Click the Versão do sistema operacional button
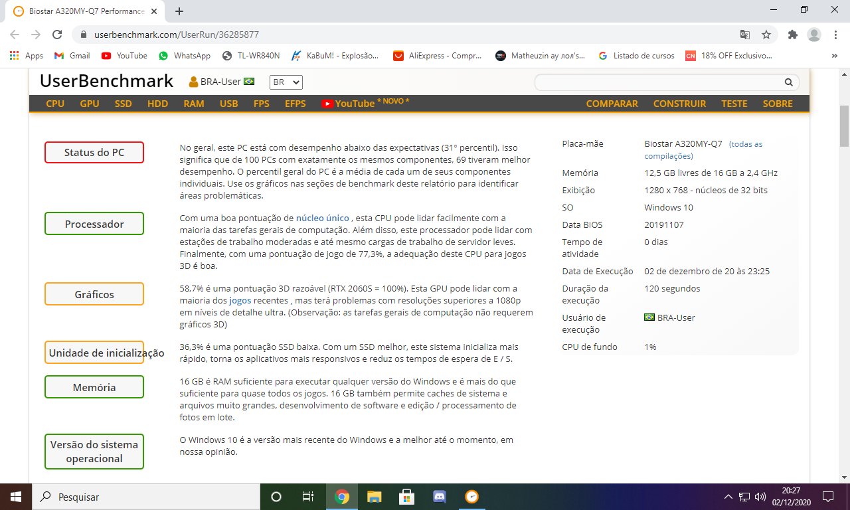The height and width of the screenshot is (510, 850). [x=94, y=452]
